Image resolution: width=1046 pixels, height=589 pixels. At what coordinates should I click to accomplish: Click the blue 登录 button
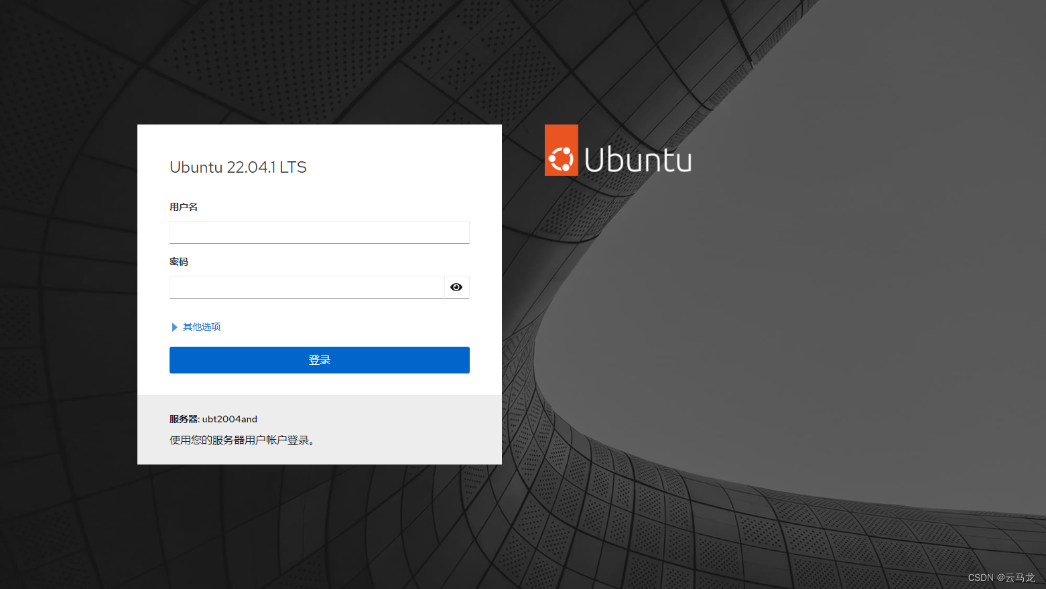(319, 359)
